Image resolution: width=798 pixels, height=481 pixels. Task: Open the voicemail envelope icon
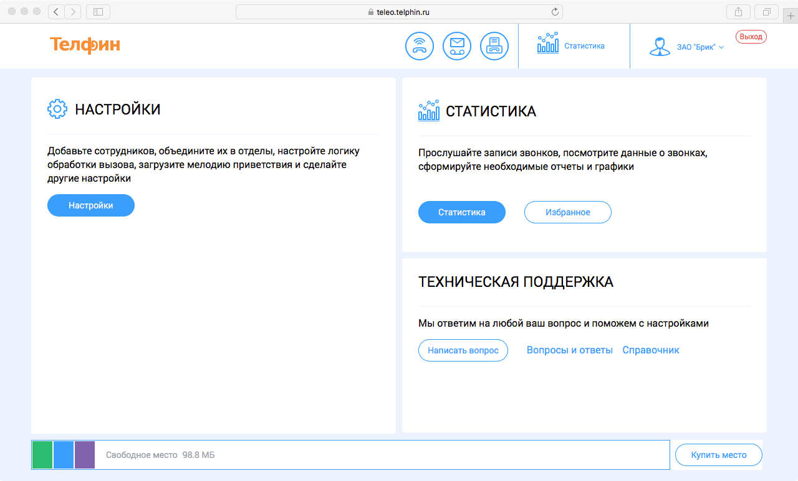pos(457,45)
